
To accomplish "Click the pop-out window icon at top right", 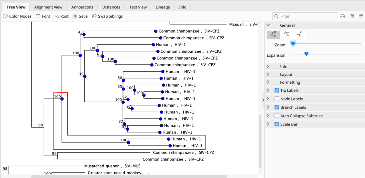I will 361,16.
